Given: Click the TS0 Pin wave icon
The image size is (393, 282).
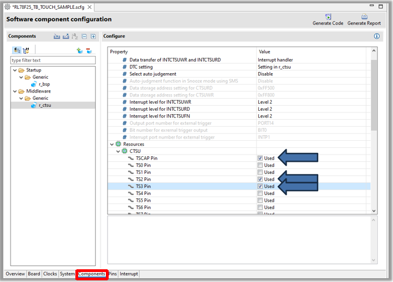Looking at the screenshot, I should [131, 165].
